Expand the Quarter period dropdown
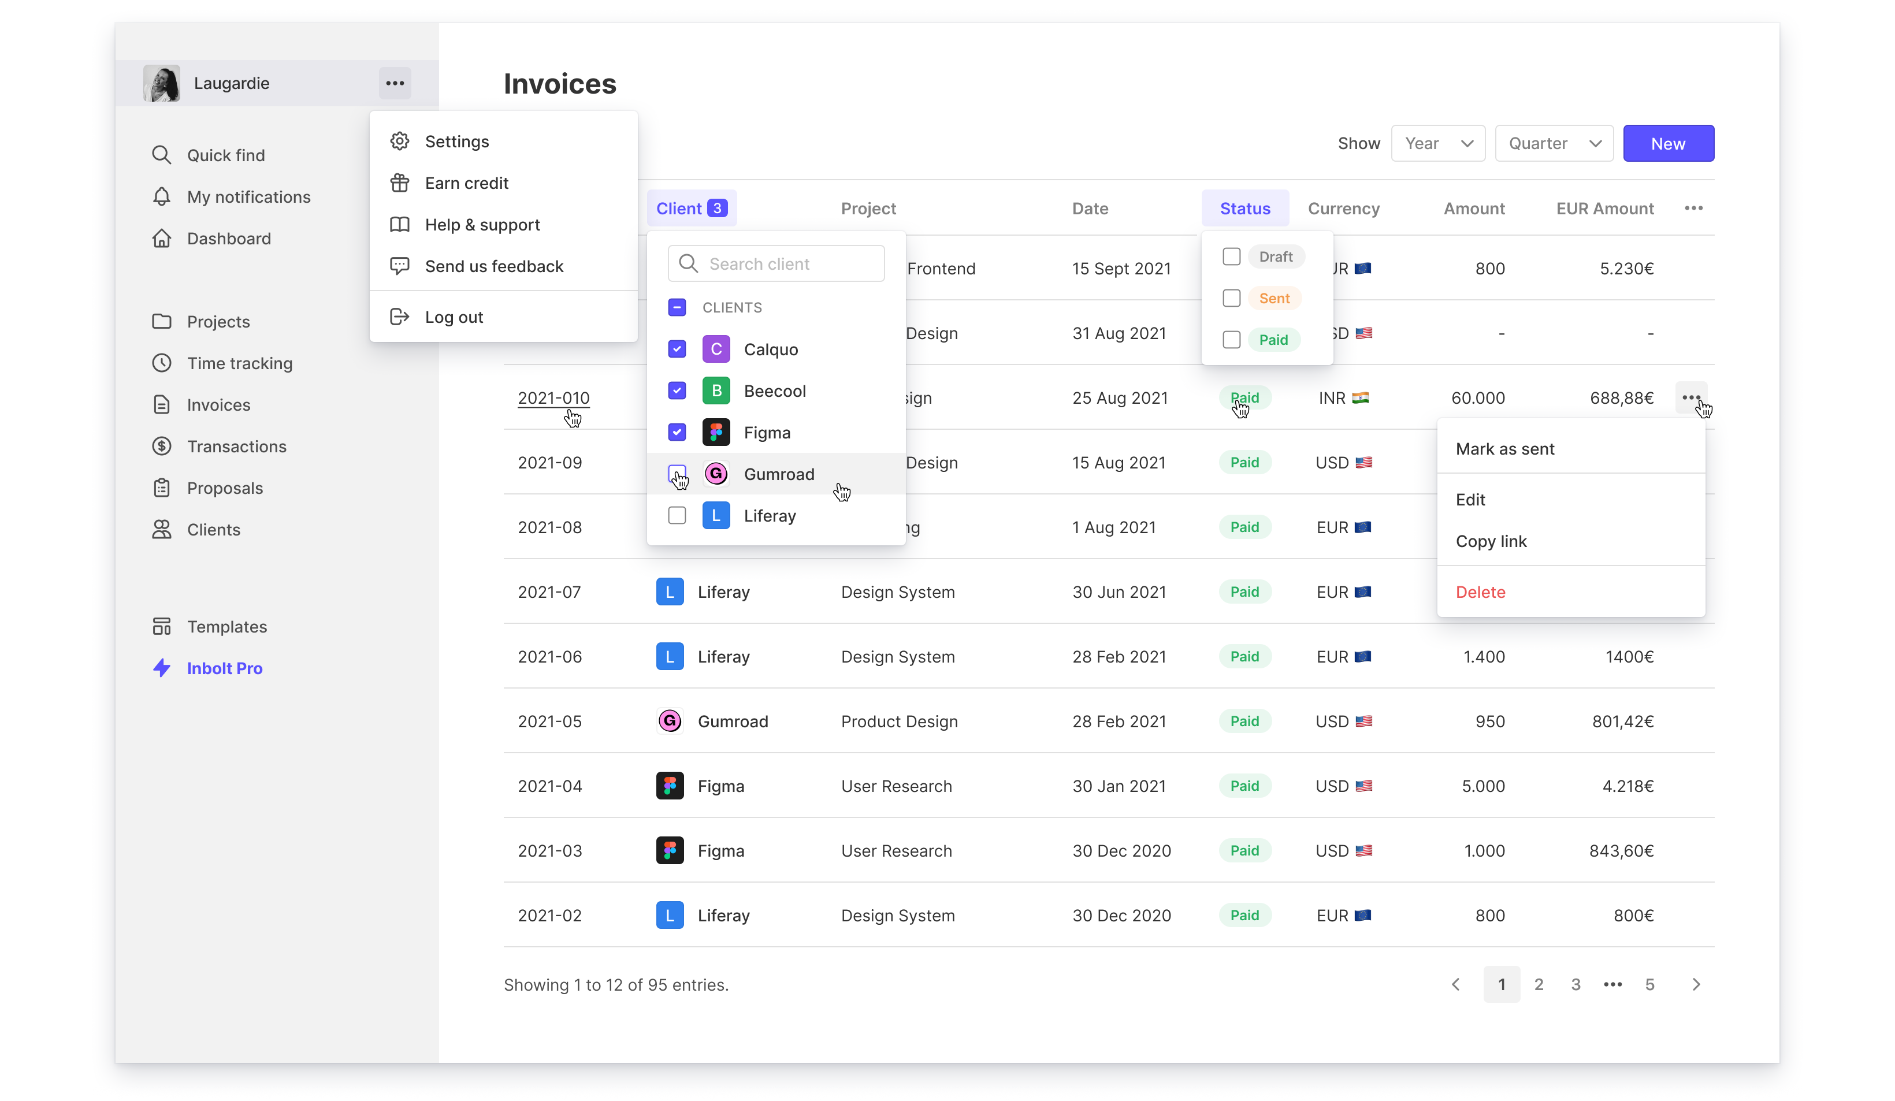The width and height of the screenshot is (1895, 1101). click(1554, 143)
